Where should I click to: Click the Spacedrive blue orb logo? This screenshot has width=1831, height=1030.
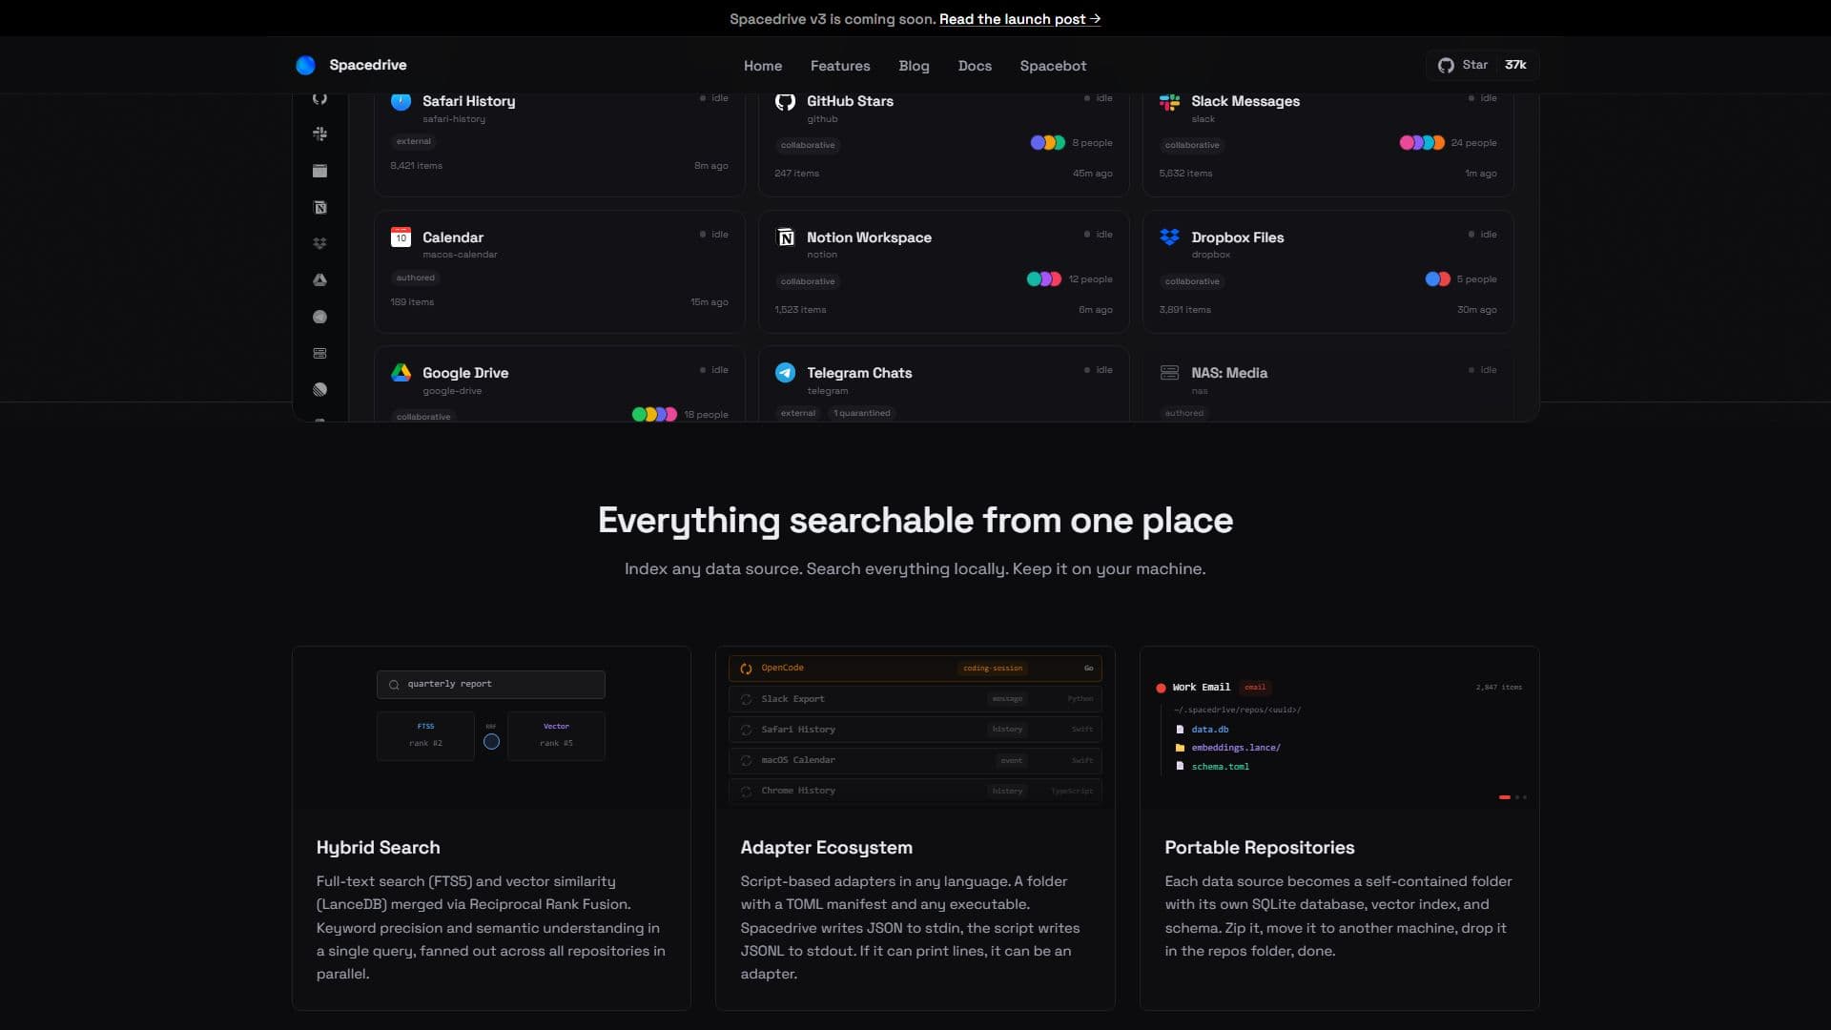(305, 65)
